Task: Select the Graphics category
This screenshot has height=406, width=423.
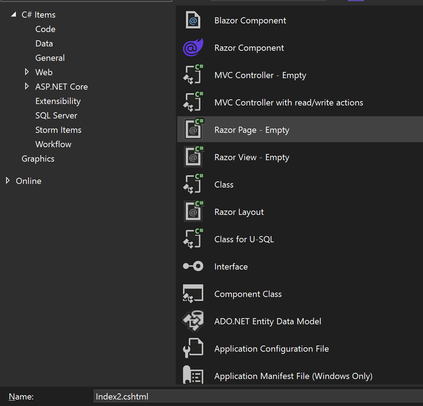Action: 38,159
